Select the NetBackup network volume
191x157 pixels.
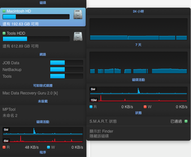pos(12,70)
